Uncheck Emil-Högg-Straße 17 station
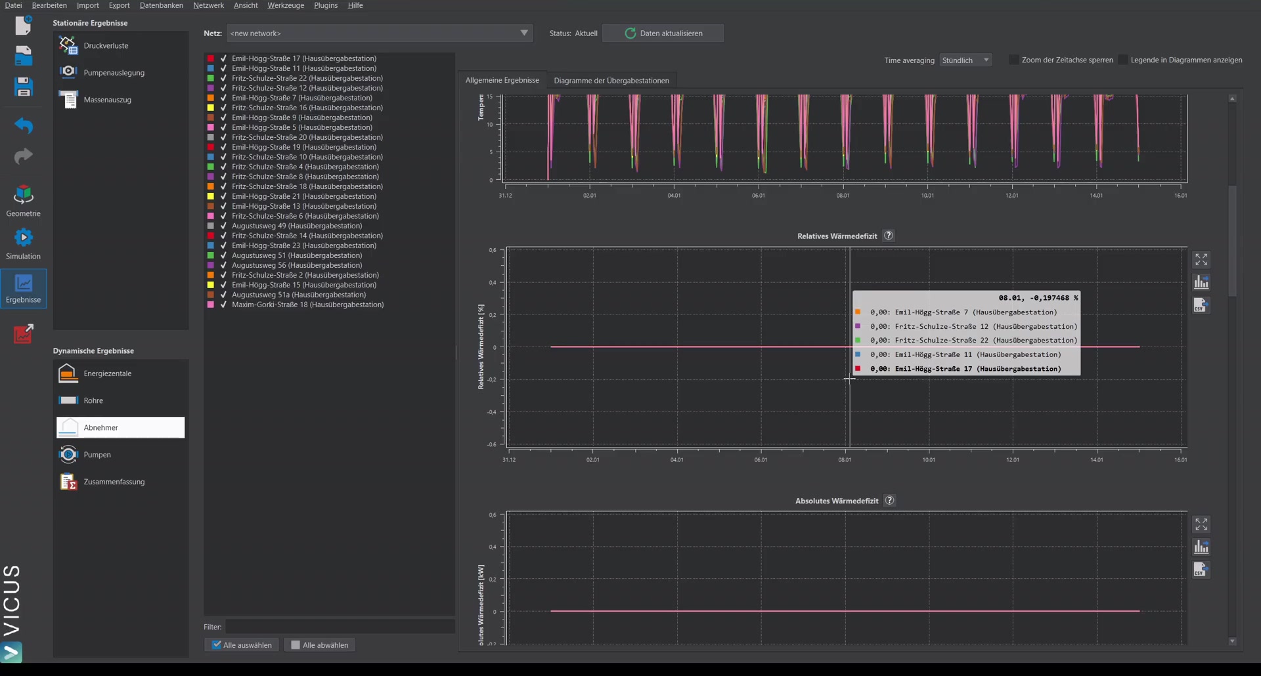The height and width of the screenshot is (676, 1261). [223, 58]
